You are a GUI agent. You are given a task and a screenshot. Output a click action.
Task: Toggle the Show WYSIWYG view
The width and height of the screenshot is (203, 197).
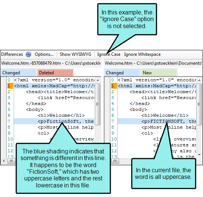(75, 54)
